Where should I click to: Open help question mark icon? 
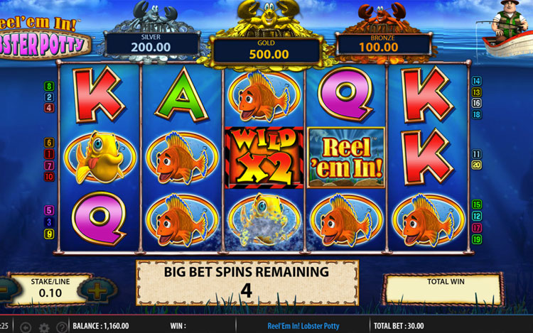click(x=62, y=327)
